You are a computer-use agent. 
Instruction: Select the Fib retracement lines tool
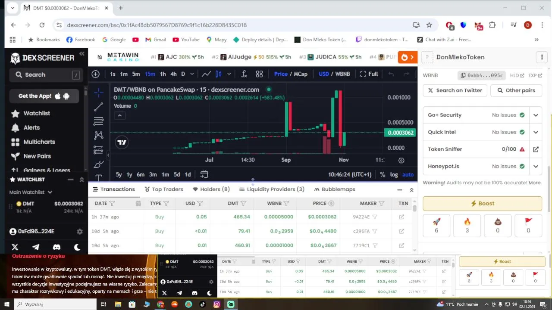point(99,121)
